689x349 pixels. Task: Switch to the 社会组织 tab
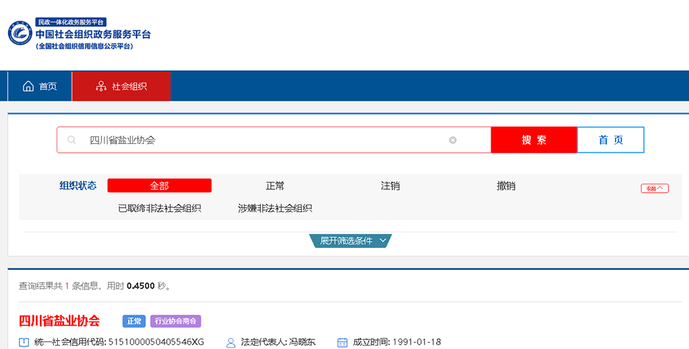coord(121,87)
